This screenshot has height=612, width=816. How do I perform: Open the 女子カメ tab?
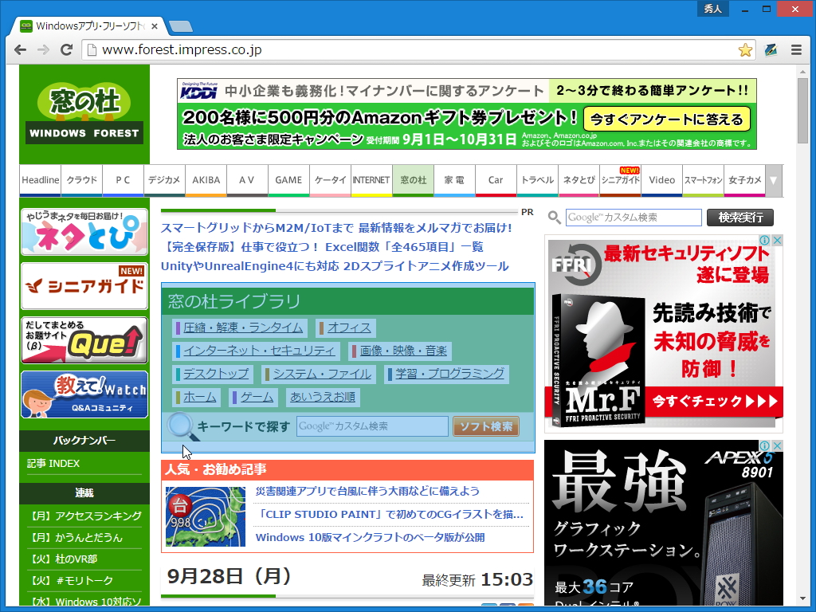745,180
